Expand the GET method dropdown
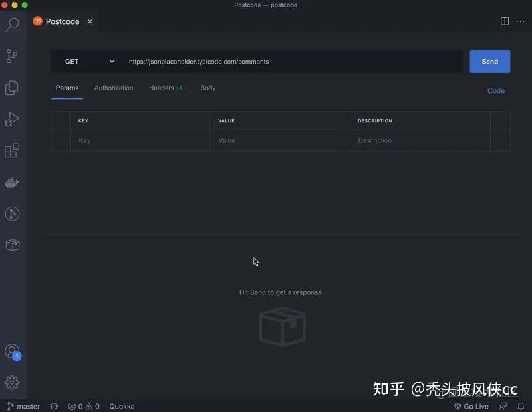The height and width of the screenshot is (412, 532). 112,62
